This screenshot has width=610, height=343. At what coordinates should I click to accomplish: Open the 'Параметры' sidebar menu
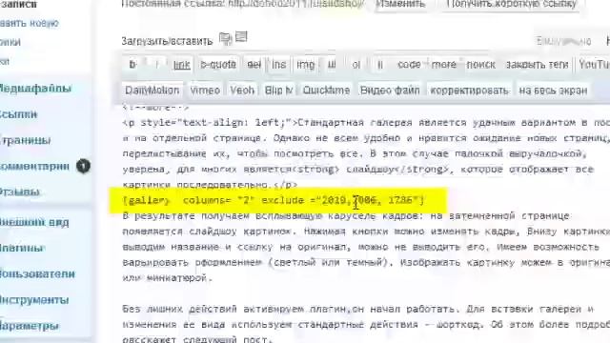30,326
